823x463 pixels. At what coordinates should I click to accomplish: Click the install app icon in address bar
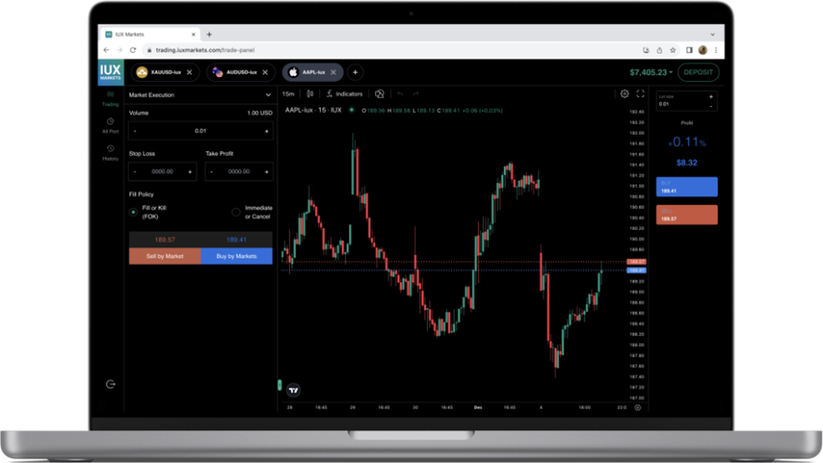646,50
